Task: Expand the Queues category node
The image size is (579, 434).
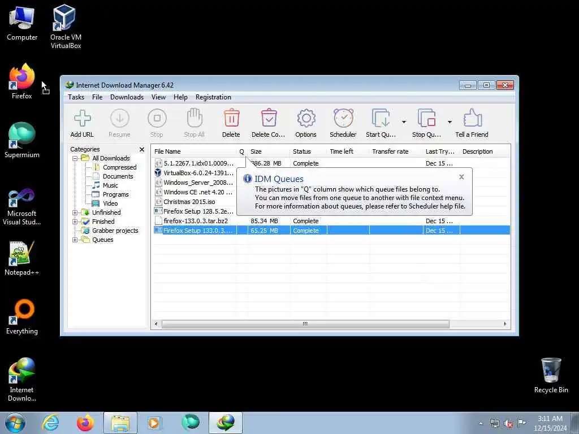Action: point(75,240)
